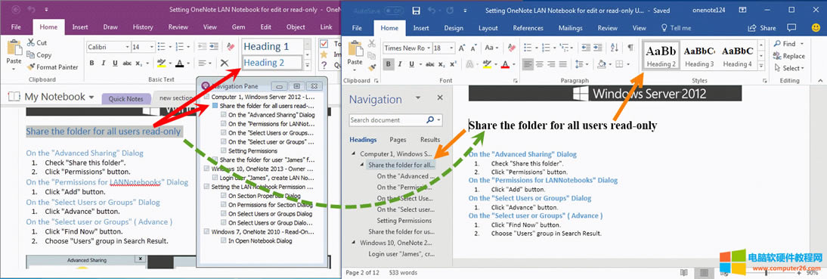This screenshot has width=827, height=279.
Task: Open the font size 14 dropdown in OneNote
Action: click(x=152, y=47)
